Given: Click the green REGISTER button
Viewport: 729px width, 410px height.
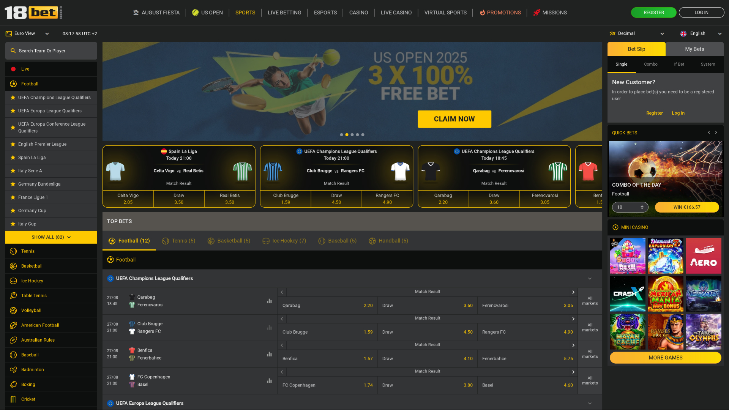Looking at the screenshot, I should [x=653, y=12].
